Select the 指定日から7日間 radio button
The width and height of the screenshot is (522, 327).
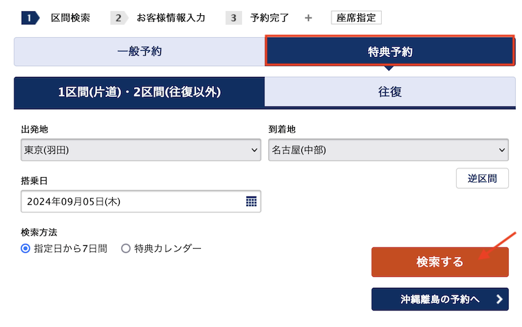(x=26, y=249)
